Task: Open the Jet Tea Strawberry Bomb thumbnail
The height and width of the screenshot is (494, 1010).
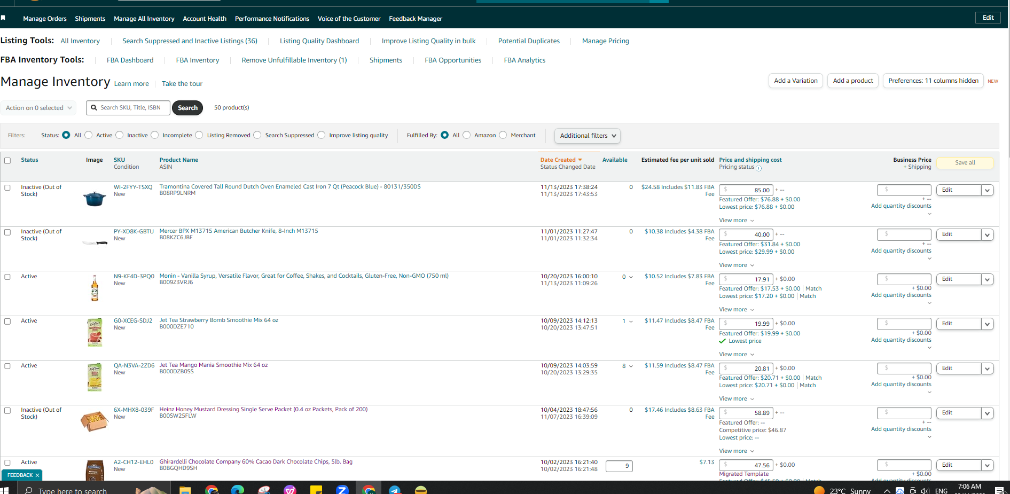Action: [95, 332]
